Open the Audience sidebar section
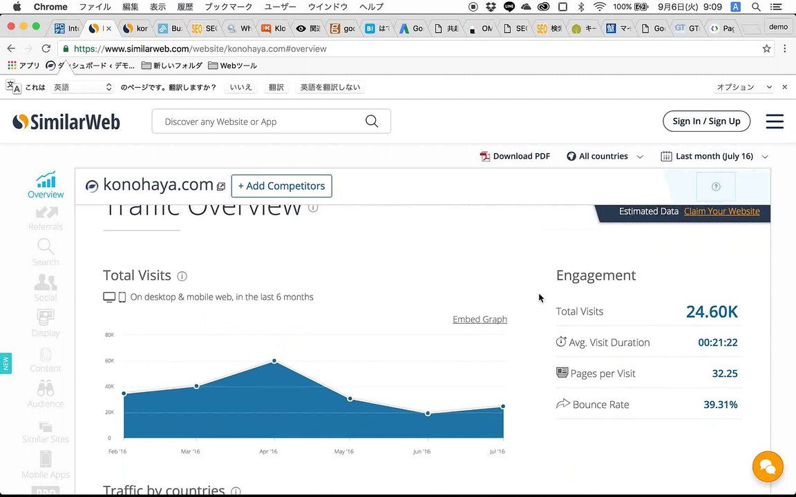The image size is (796, 497). coord(45,394)
